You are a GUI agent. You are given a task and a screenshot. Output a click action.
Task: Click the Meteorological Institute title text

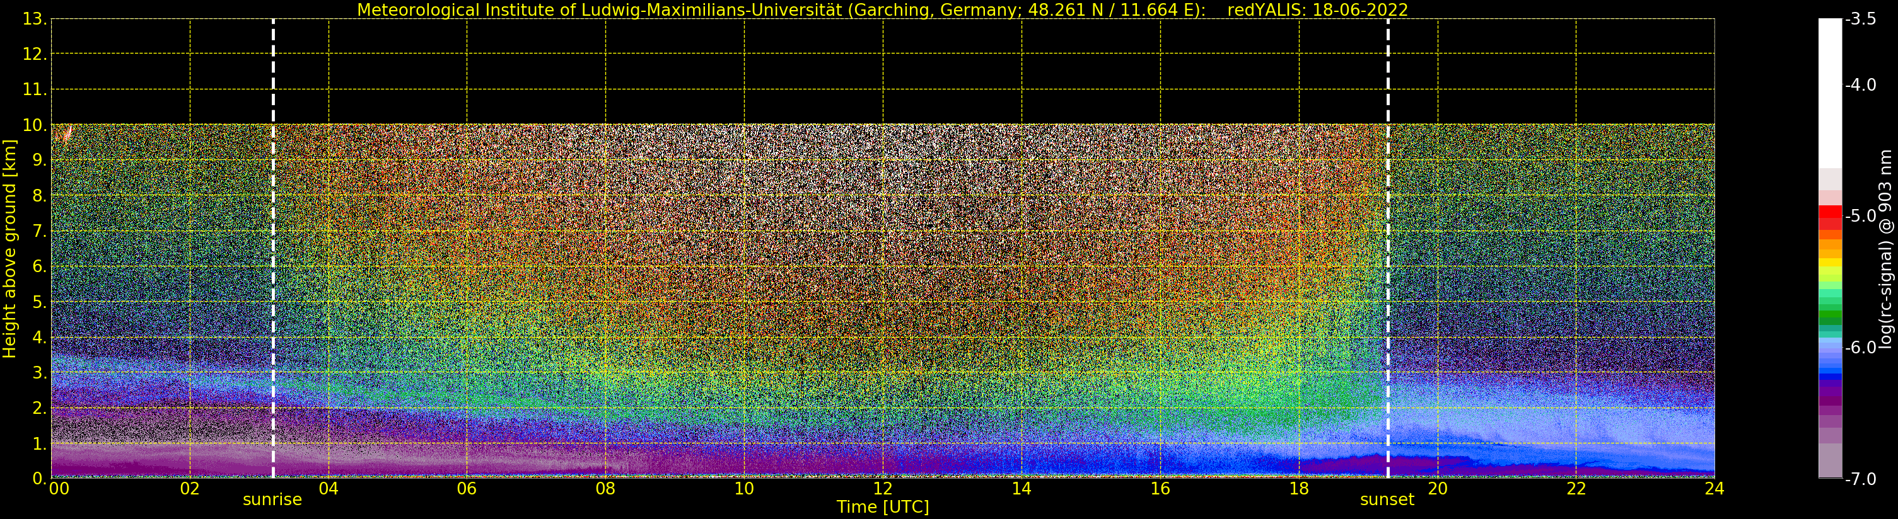[x=781, y=10]
